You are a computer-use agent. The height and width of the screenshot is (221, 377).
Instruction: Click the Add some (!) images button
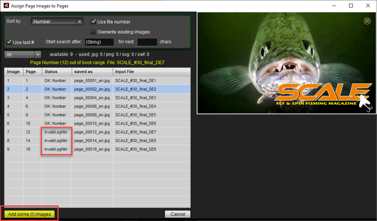[29, 214]
